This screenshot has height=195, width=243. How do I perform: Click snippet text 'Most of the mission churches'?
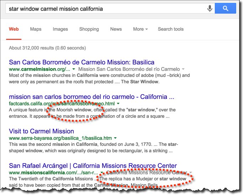click(40, 75)
